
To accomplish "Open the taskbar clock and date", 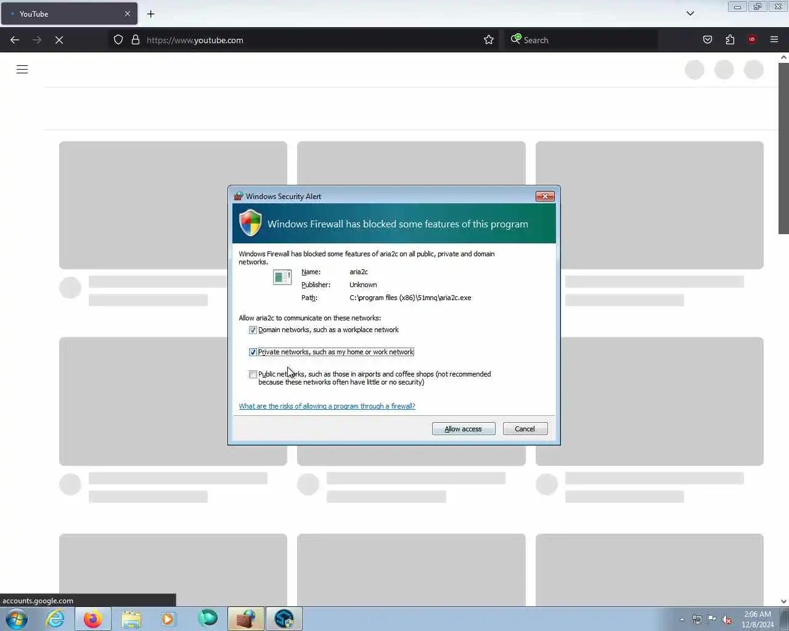I will [x=758, y=619].
